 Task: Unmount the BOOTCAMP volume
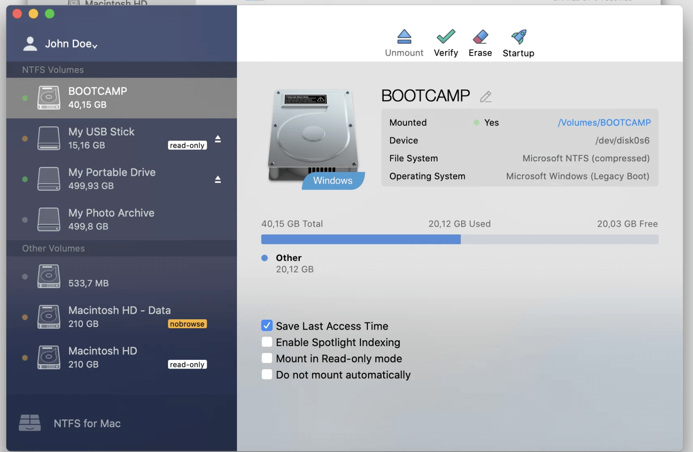click(404, 42)
